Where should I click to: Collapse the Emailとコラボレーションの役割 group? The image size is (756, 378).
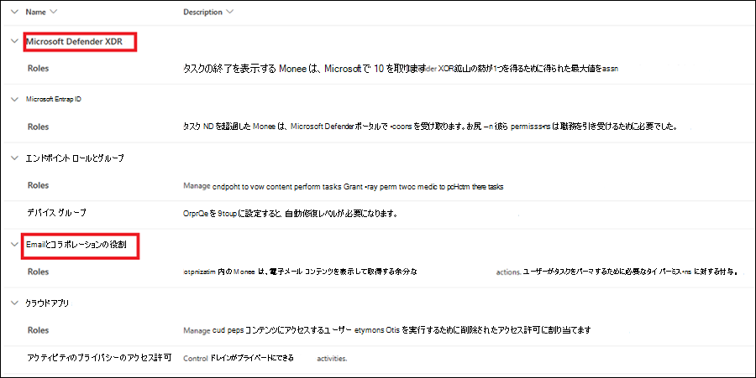14,244
